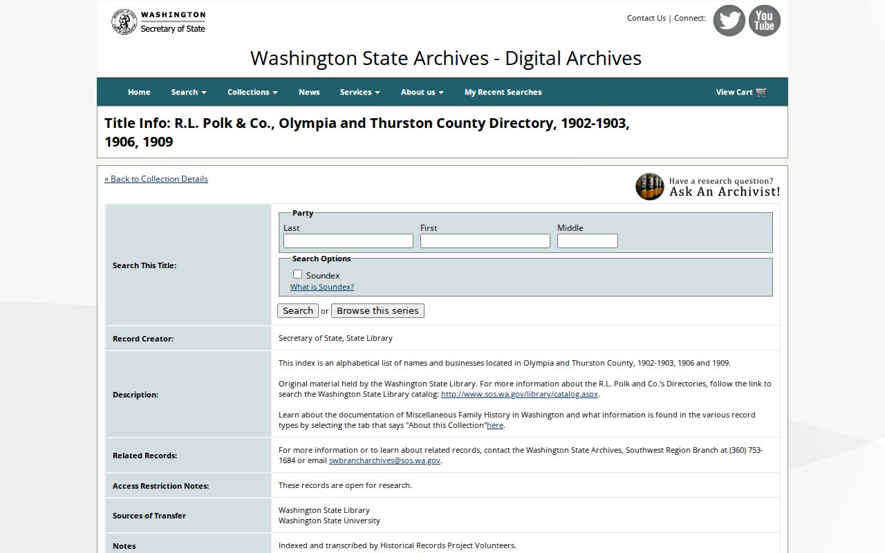Click the Search button

[x=298, y=311]
